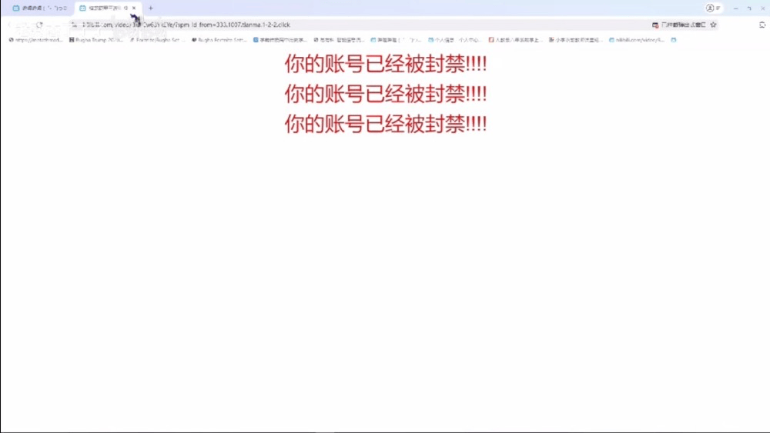This screenshot has width=770, height=433.
Task: Bookmark this page with the star icon
Action: pos(713,25)
